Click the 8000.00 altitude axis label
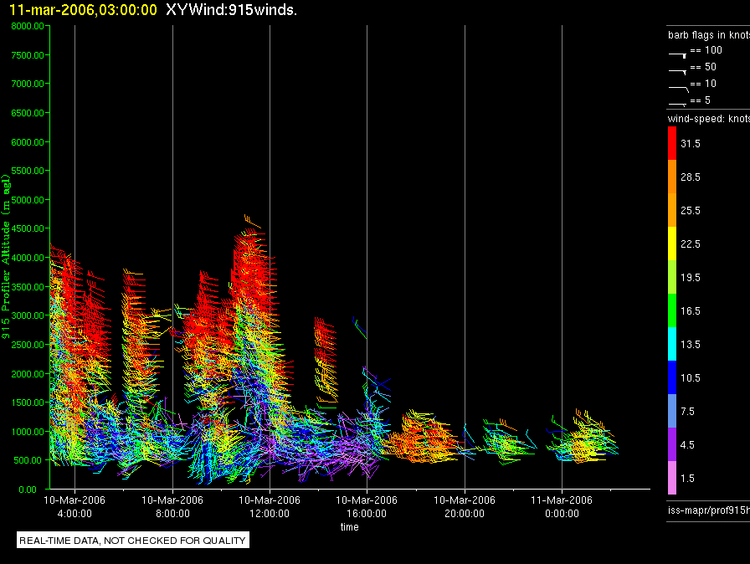 [x=28, y=26]
